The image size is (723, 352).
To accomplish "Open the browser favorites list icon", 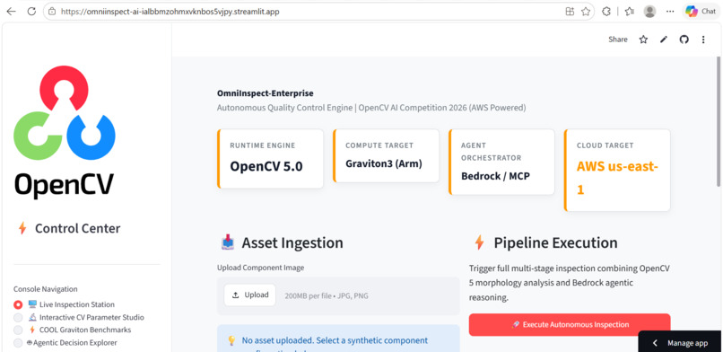I will coord(630,12).
